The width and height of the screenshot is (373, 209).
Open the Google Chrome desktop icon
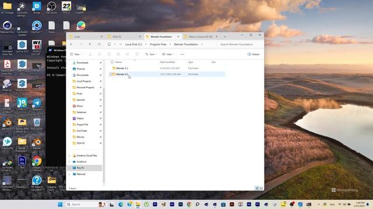(37, 163)
